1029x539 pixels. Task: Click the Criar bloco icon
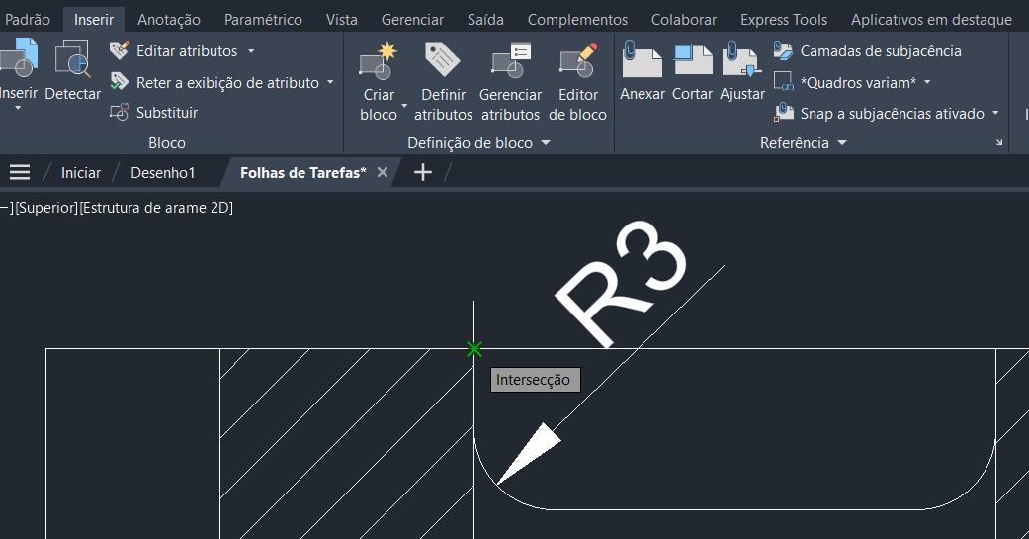(379, 61)
